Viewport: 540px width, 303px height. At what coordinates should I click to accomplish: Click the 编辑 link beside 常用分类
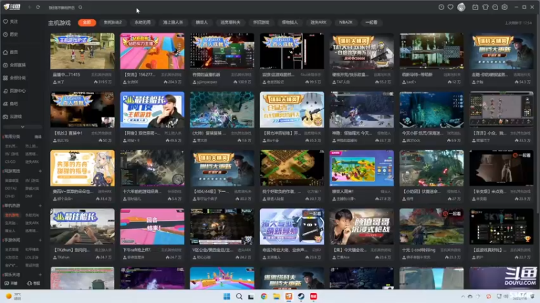(x=38, y=137)
